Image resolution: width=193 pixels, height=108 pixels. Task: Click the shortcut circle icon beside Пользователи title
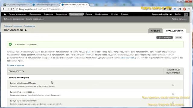[x=26, y=30]
